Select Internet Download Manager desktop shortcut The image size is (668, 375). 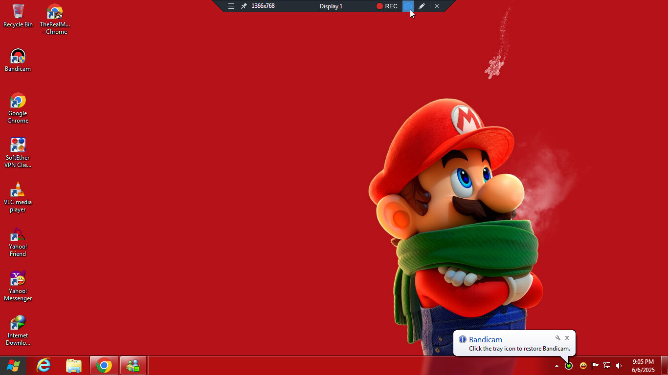click(18, 330)
